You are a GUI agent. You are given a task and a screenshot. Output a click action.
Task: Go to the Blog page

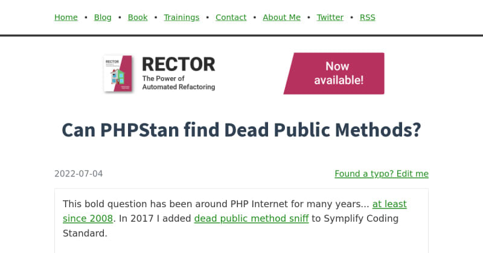(103, 17)
